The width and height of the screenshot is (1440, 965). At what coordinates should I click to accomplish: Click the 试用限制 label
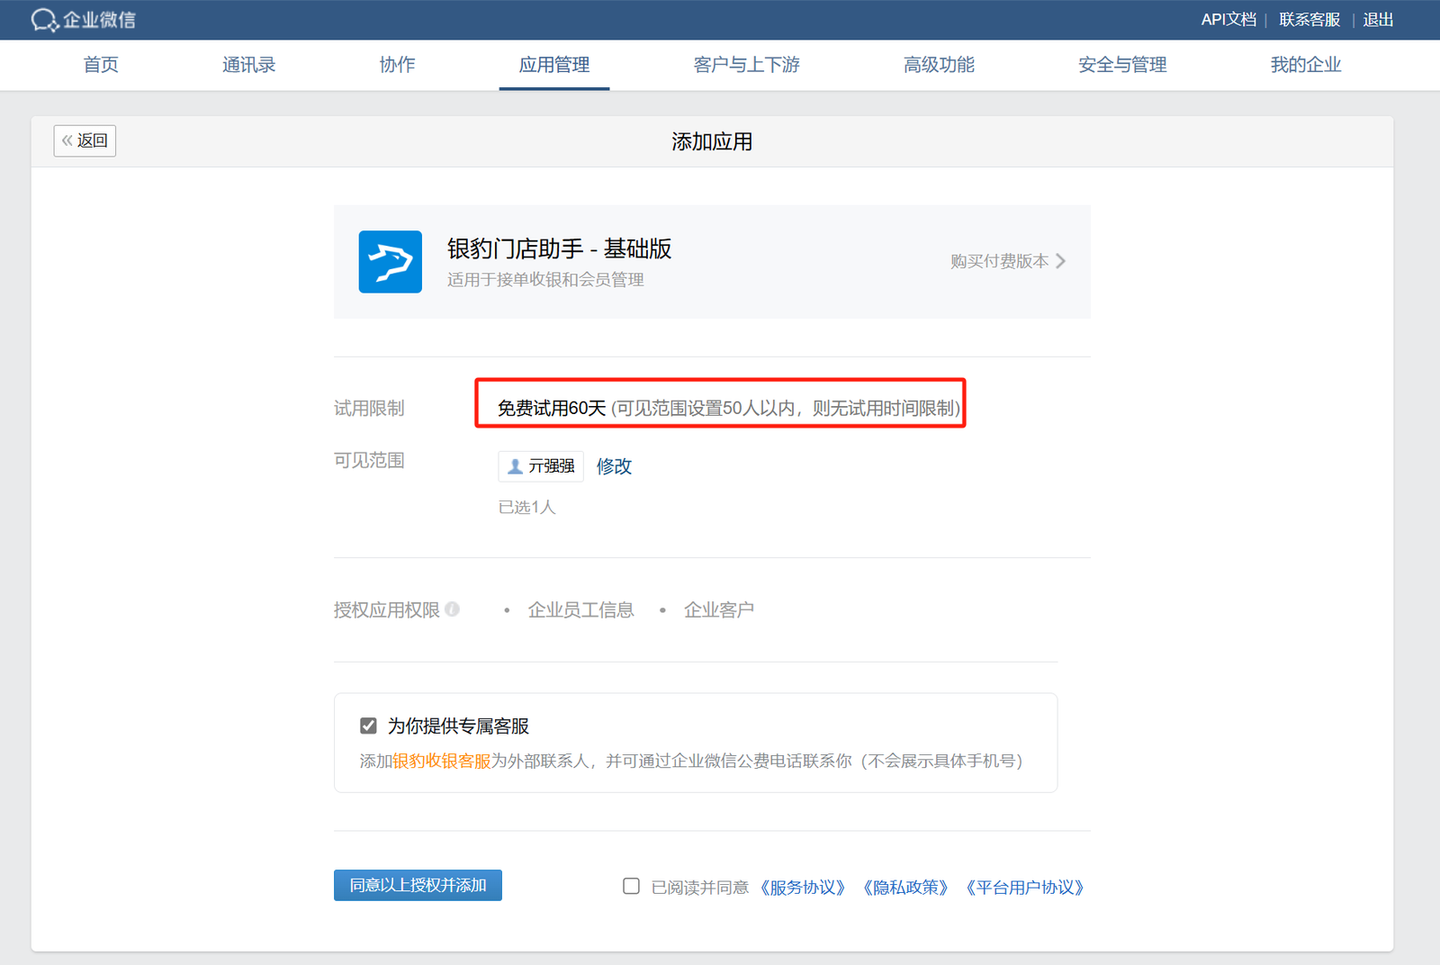369,408
